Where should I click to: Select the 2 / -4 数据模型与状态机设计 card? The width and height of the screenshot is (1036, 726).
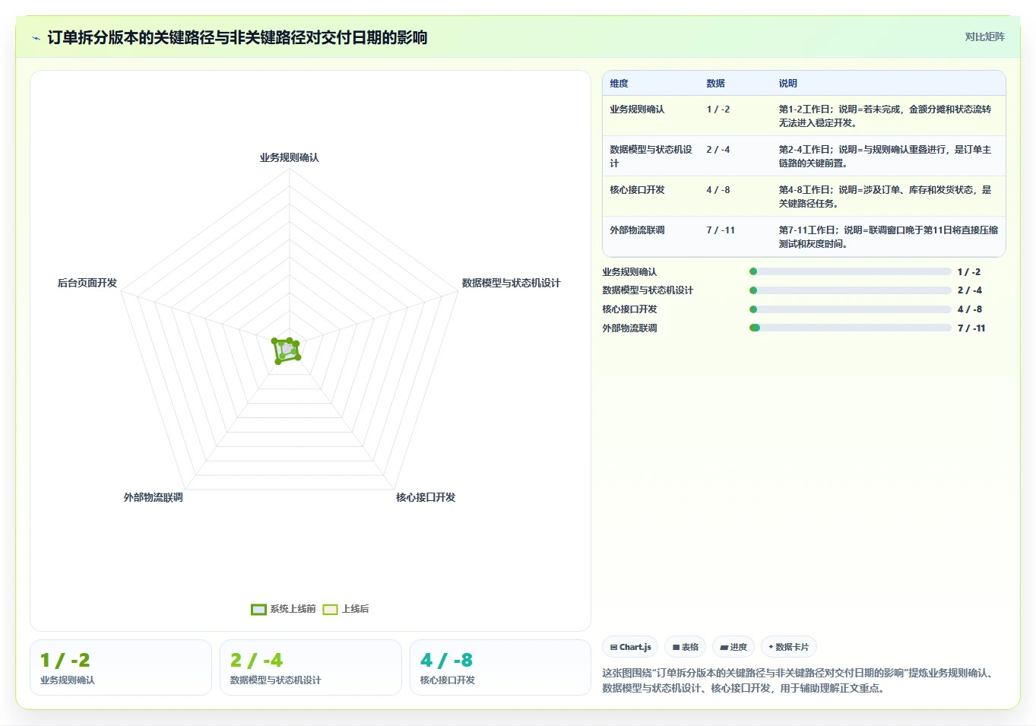pyautogui.click(x=311, y=667)
